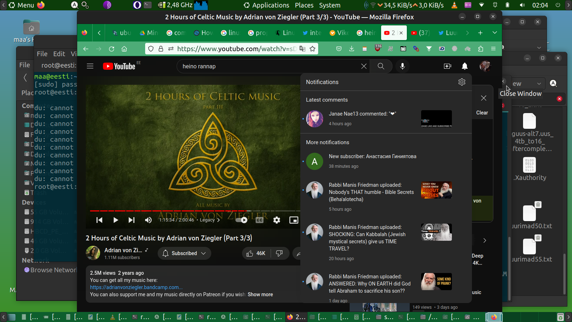Seek using the red video progress bar
The height and width of the screenshot is (322, 572).
[x=195, y=211]
